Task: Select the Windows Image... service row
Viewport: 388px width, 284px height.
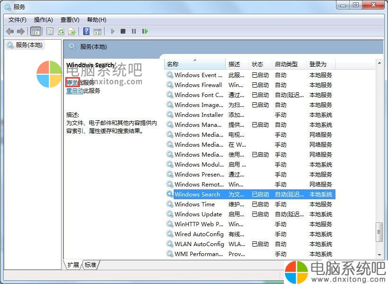Action: click(x=250, y=105)
